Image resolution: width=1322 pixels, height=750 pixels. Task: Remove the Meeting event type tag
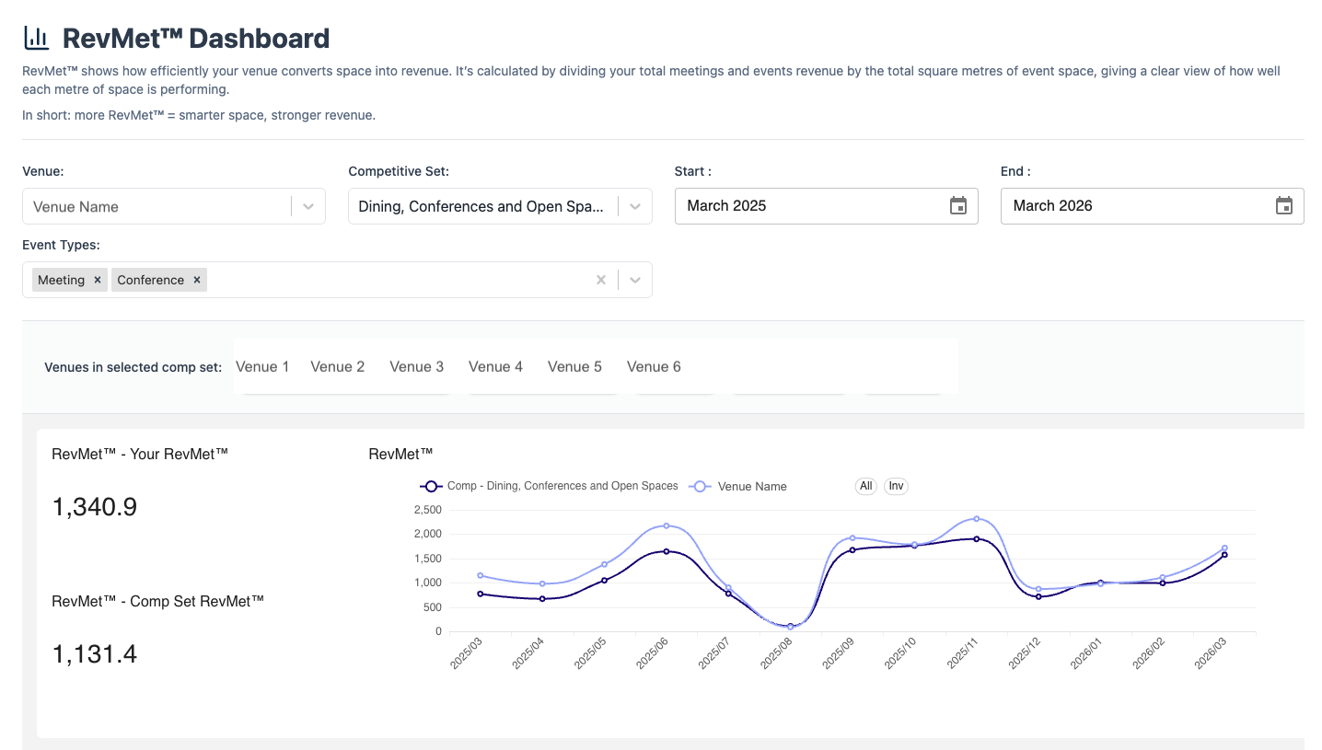point(98,280)
